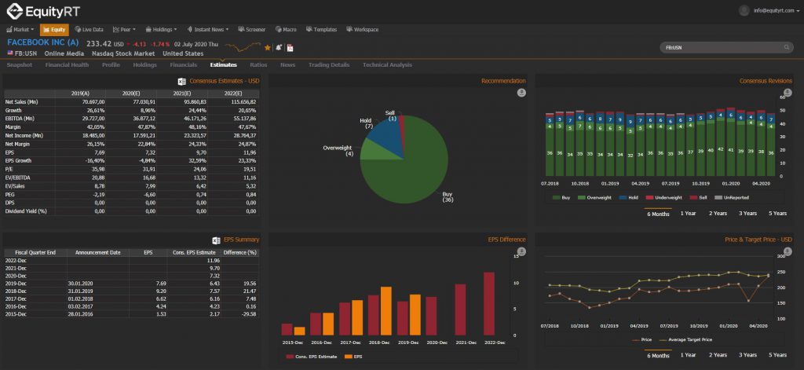Viewport: 804px width, 370px height.
Task: Open the Market dropdown menu
Action: pyautogui.click(x=20, y=30)
